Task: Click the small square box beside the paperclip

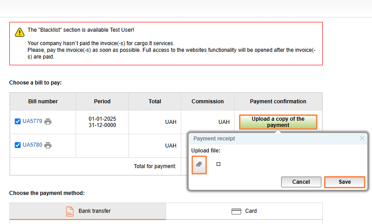Action: click(x=218, y=164)
